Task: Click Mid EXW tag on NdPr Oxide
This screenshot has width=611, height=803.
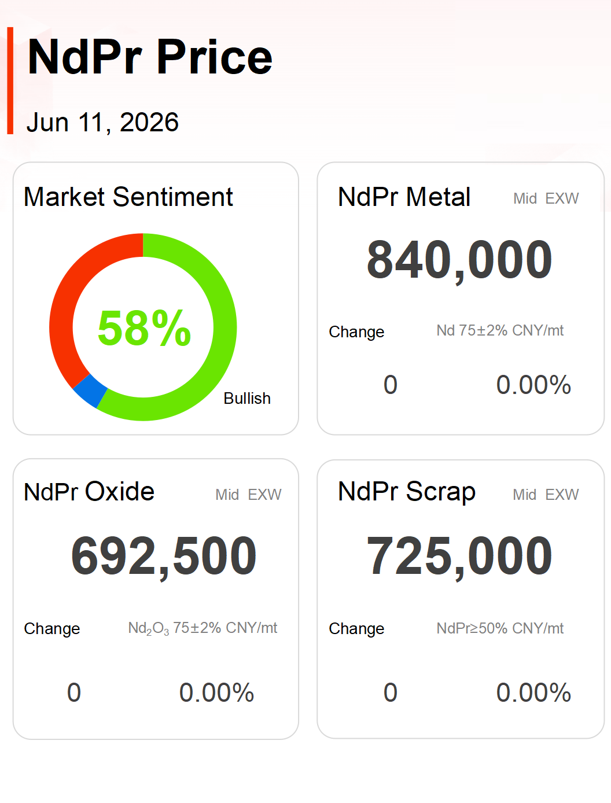Action: pyautogui.click(x=248, y=495)
